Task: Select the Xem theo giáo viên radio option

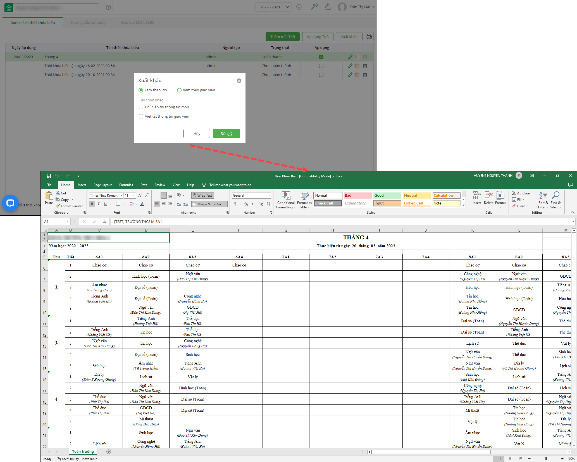Action: (179, 90)
